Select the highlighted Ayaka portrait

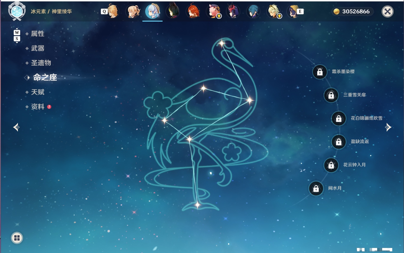tap(152, 11)
